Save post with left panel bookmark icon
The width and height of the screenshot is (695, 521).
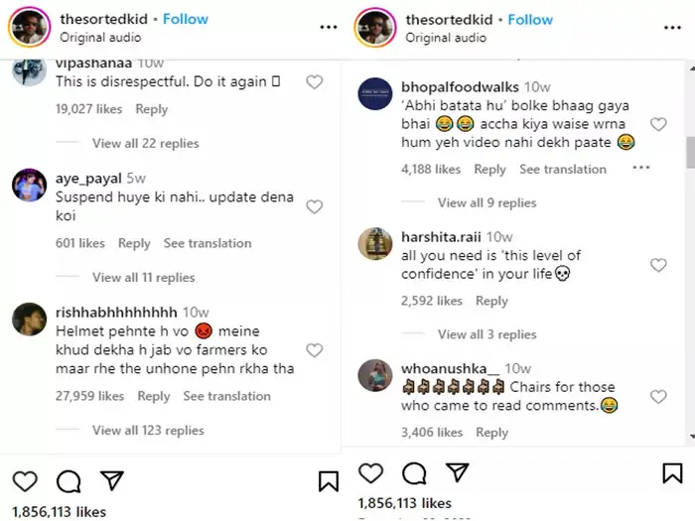(328, 481)
